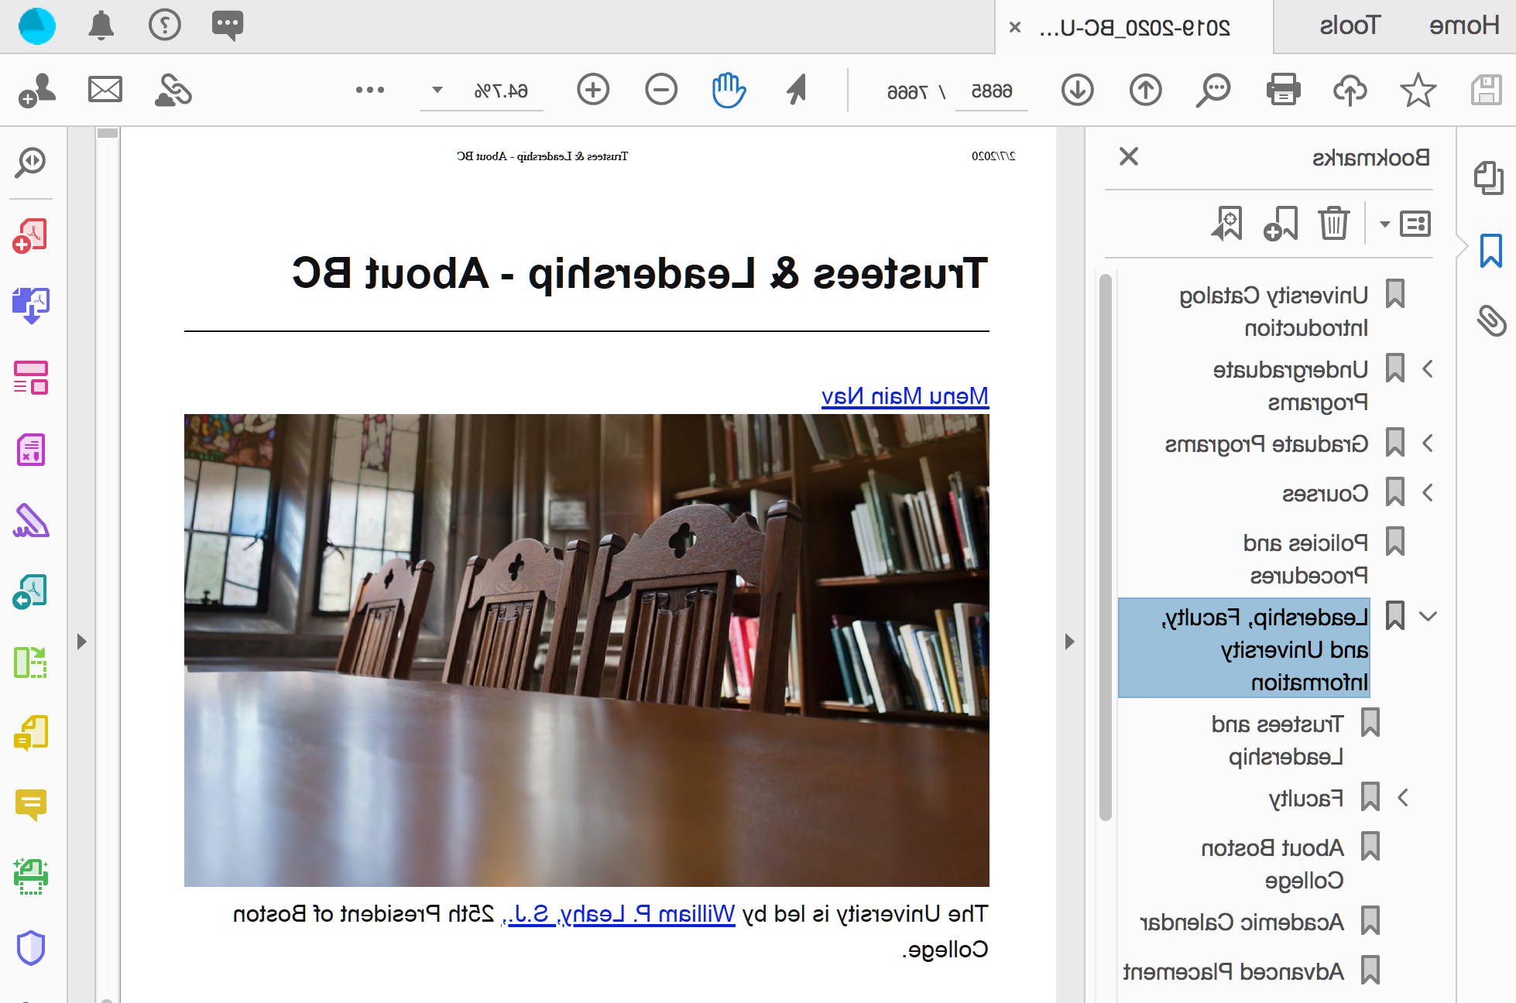Close the Bookmarks panel
1516x1003 pixels.
(x=1129, y=156)
